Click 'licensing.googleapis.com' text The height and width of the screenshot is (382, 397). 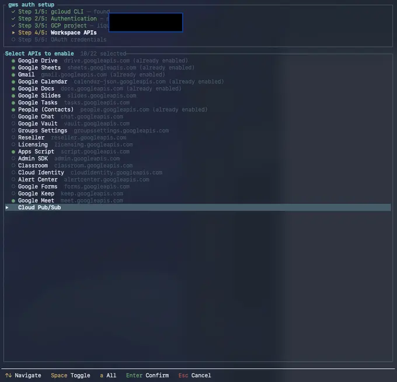coord(93,145)
